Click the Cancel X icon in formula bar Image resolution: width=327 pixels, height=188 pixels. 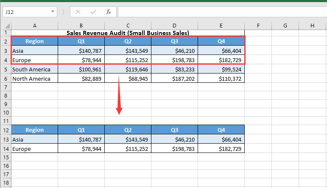point(78,12)
